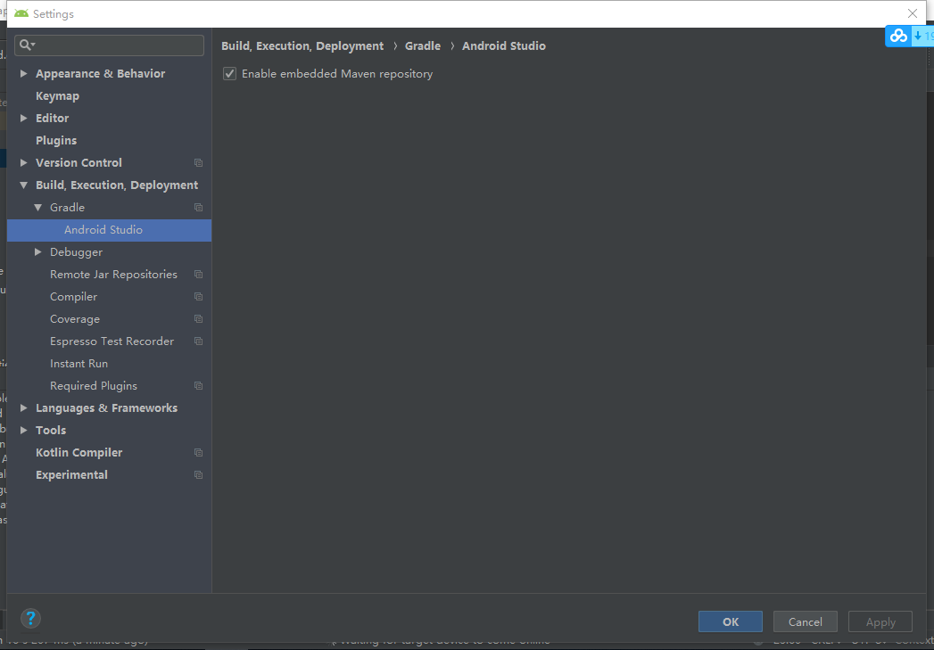Open Kotlin Compiler settings
This screenshot has width=934, height=650.
pos(79,452)
